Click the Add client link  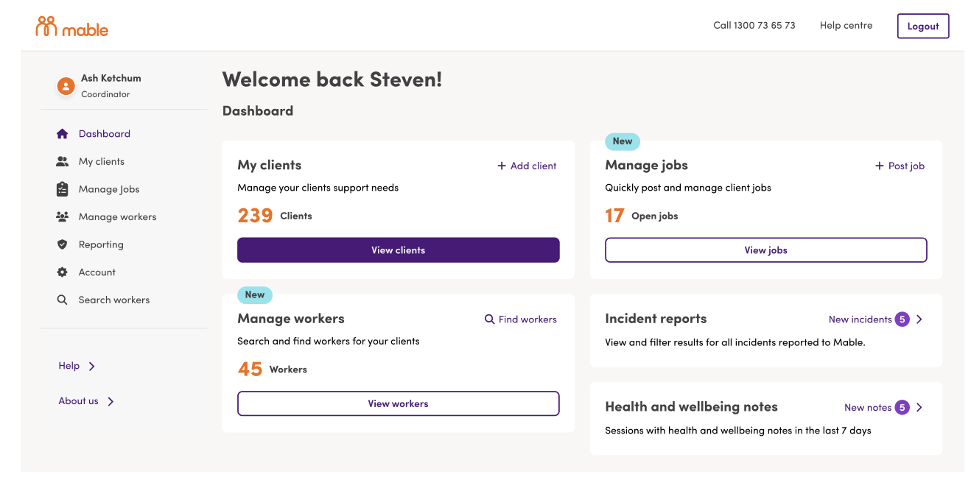point(527,166)
